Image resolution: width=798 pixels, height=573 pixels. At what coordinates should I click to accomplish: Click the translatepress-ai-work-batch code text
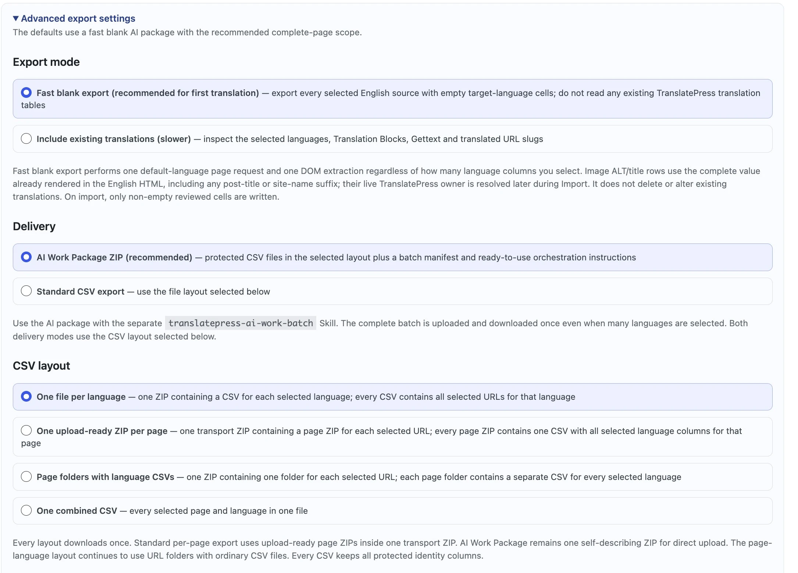pos(241,323)
